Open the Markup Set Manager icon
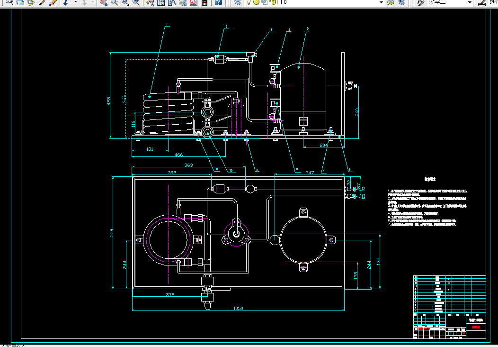Image resolution: width=498 pixels, height=347 pixels. point(194,2)
